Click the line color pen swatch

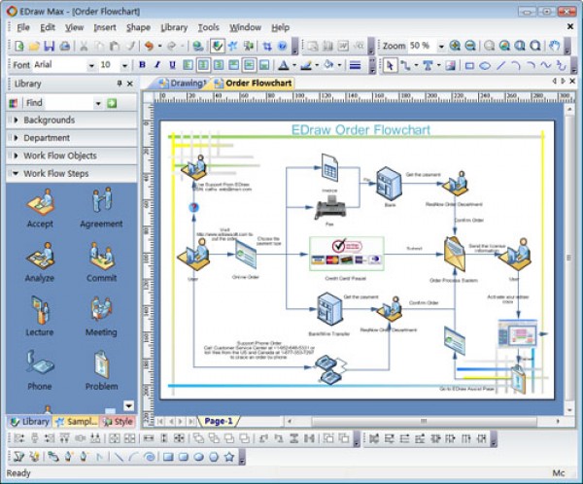(306, 66)
